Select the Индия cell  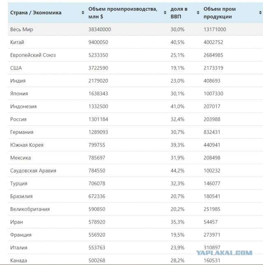pos(18,81)
